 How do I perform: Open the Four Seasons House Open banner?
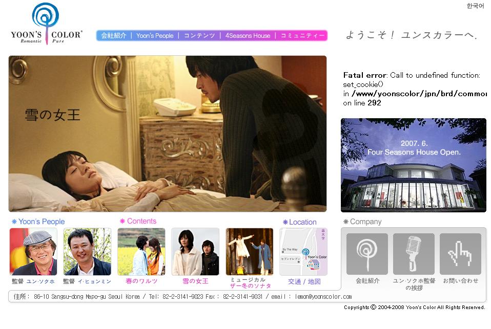413,165
